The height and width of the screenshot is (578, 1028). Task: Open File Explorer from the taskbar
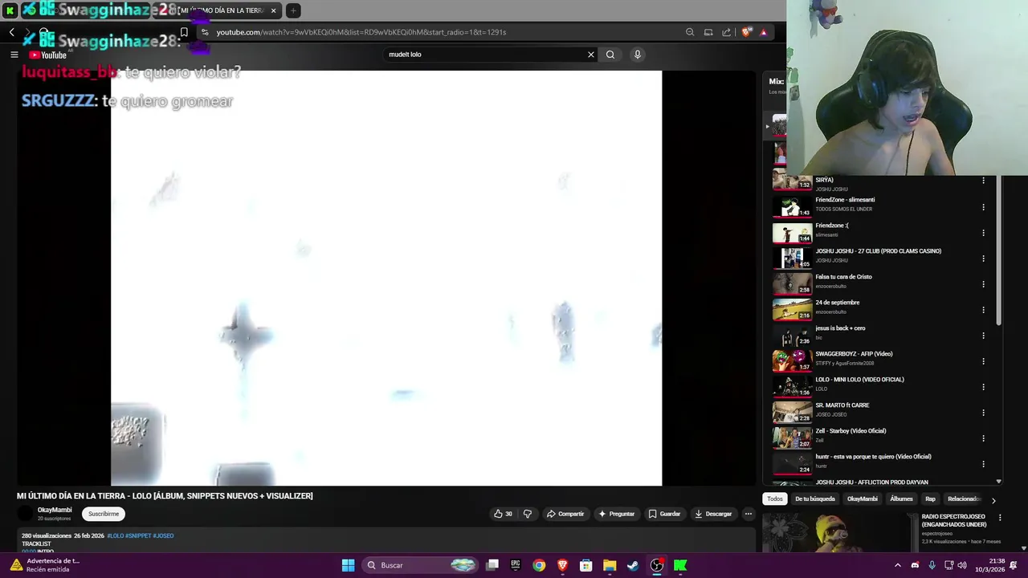(610, 565)
